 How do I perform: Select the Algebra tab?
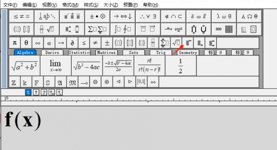tap(25, 53)
